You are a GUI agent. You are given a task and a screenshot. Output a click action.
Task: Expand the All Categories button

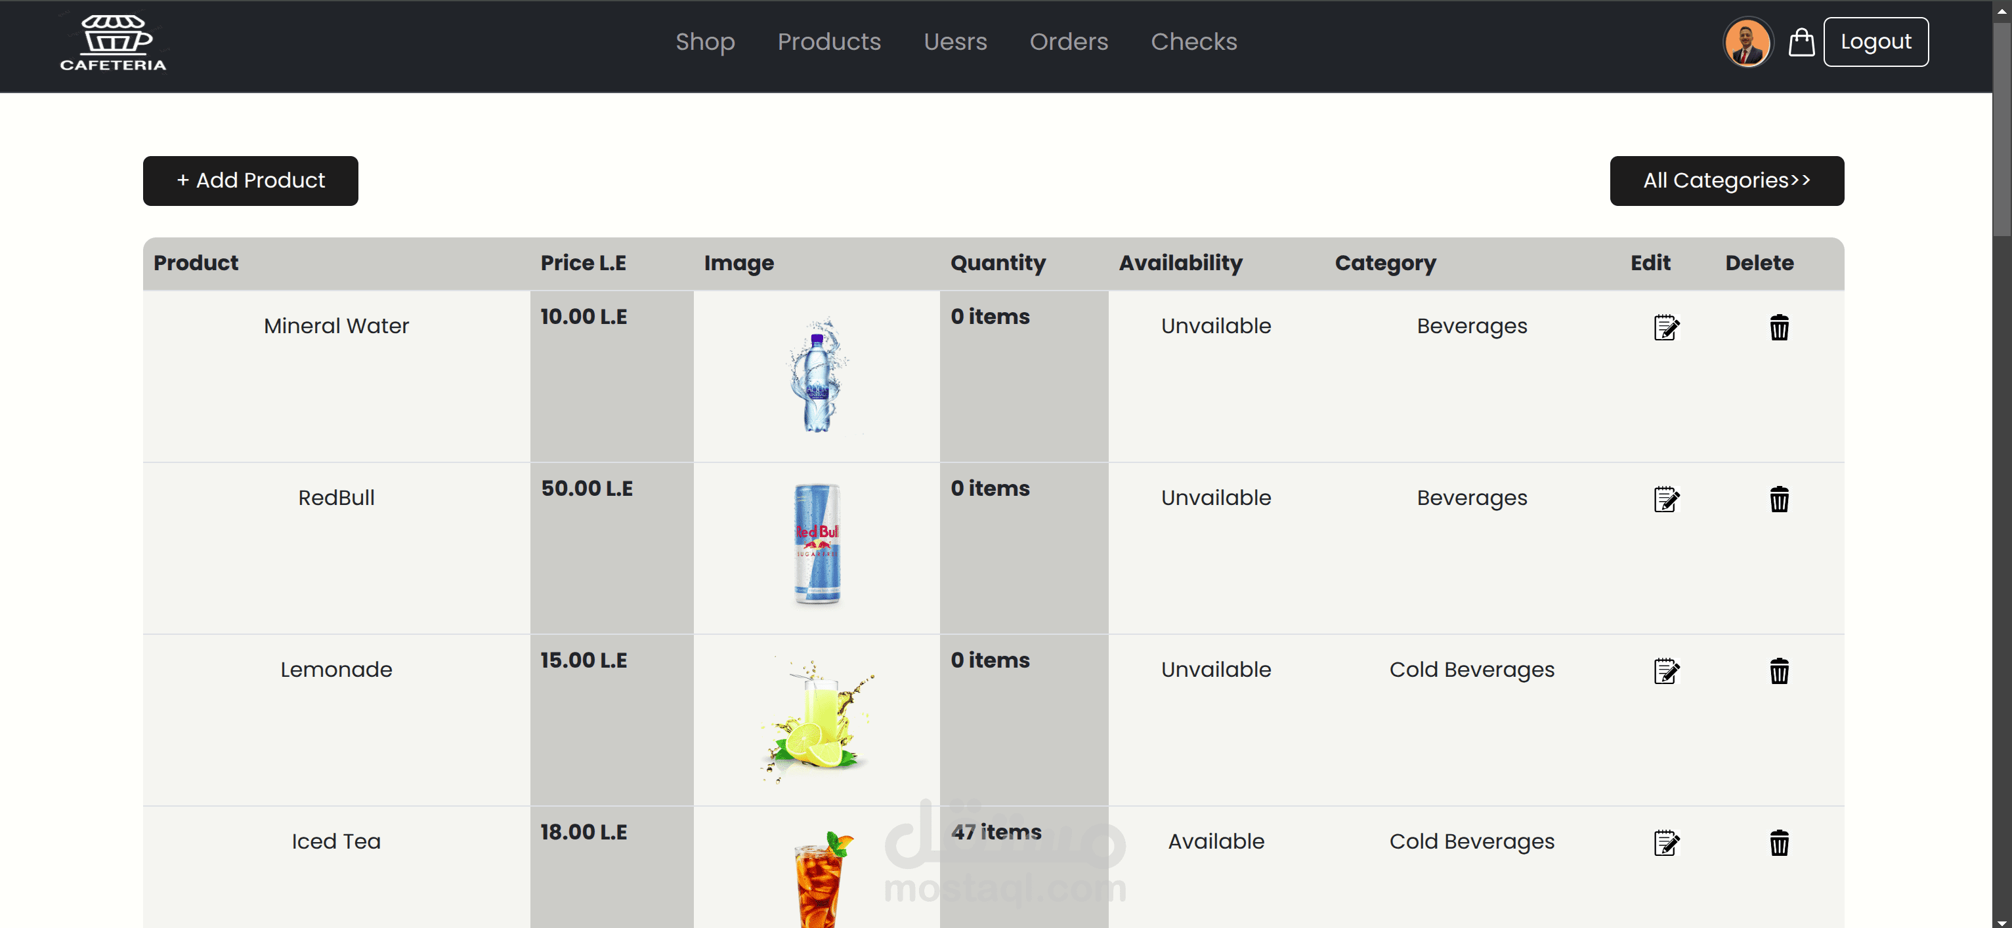tap(1726, 180)
